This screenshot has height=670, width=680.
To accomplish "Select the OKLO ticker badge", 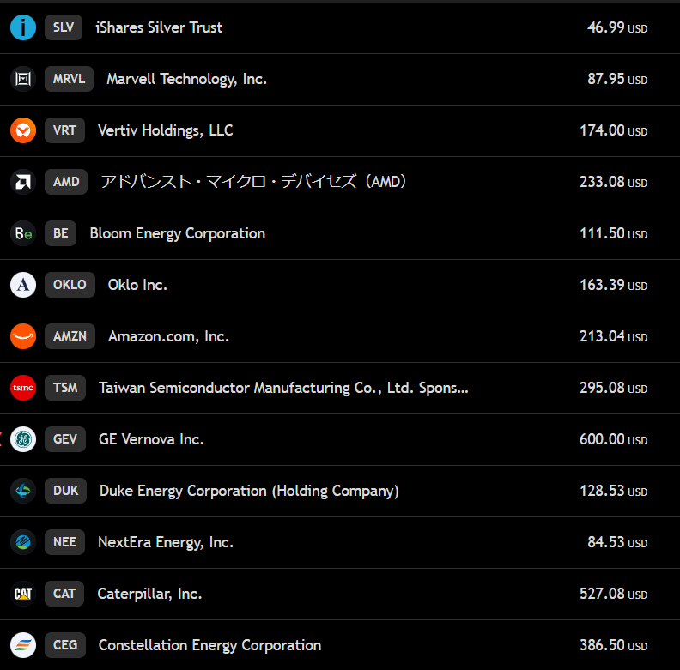I will [x=70, y=285].
